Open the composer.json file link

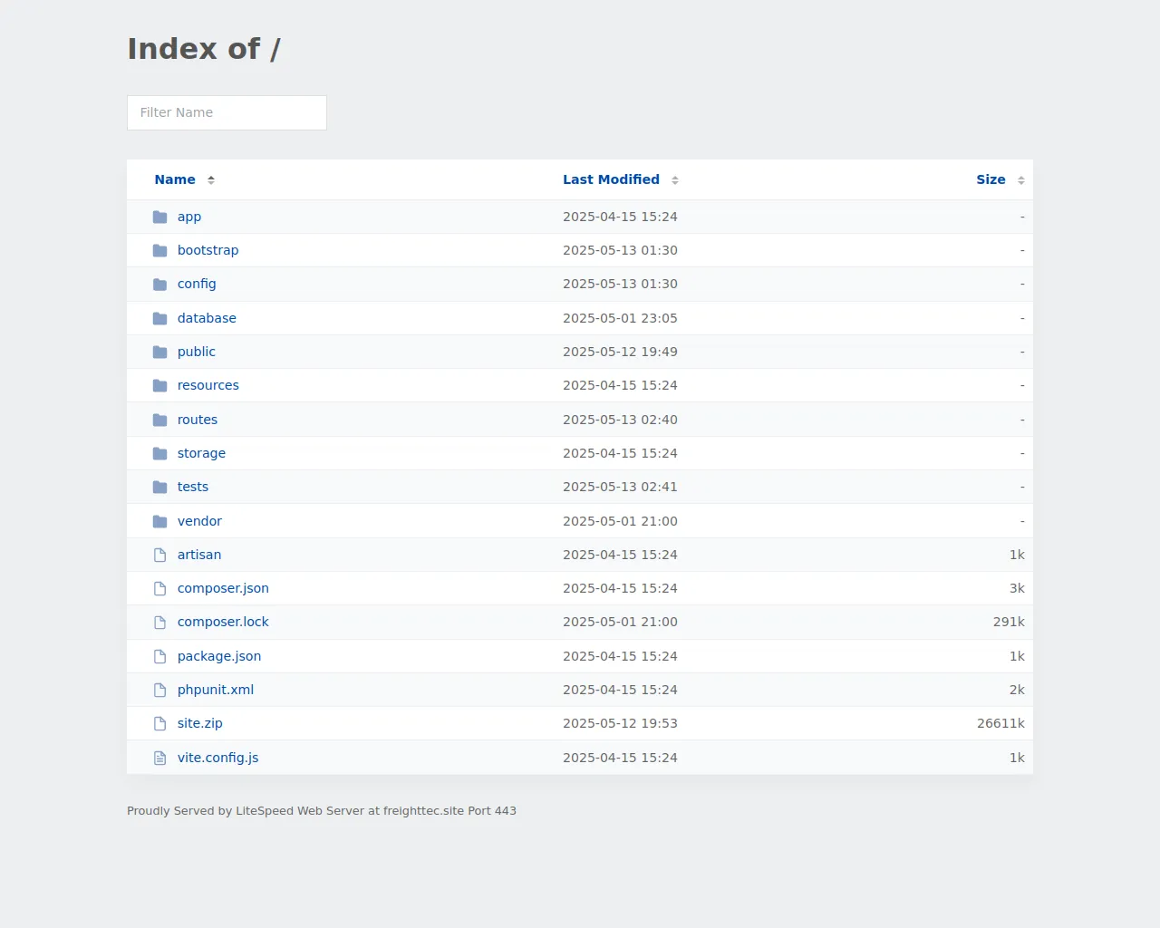point(223,588)
